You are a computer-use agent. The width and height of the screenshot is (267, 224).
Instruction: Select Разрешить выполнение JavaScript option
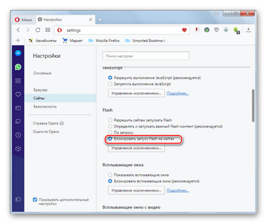pos(110,78)
